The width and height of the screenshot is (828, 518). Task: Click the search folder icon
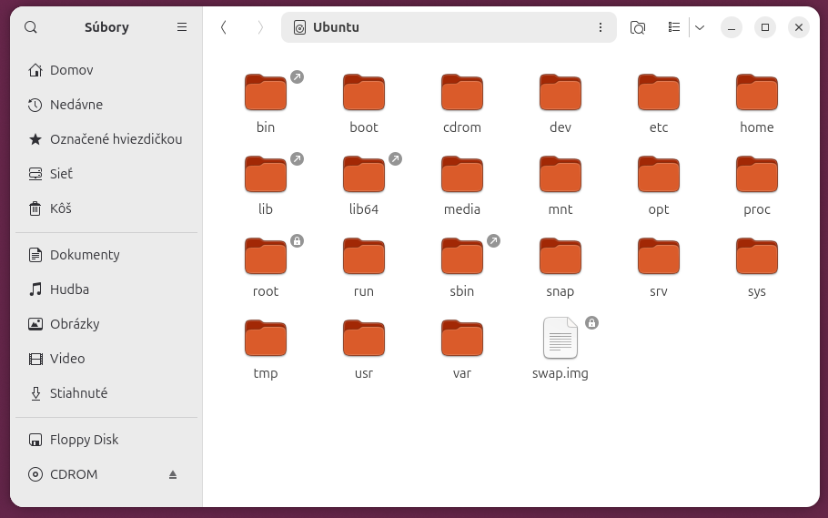point(637,27)
